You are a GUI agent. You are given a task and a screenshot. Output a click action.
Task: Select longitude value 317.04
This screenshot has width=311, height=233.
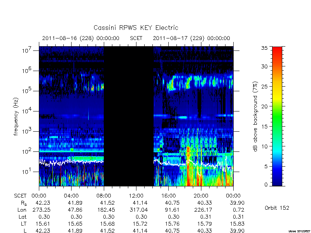click(x=139, y=210)
